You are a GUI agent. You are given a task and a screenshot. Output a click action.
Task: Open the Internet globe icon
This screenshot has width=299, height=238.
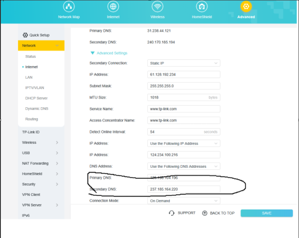(113, 6)
